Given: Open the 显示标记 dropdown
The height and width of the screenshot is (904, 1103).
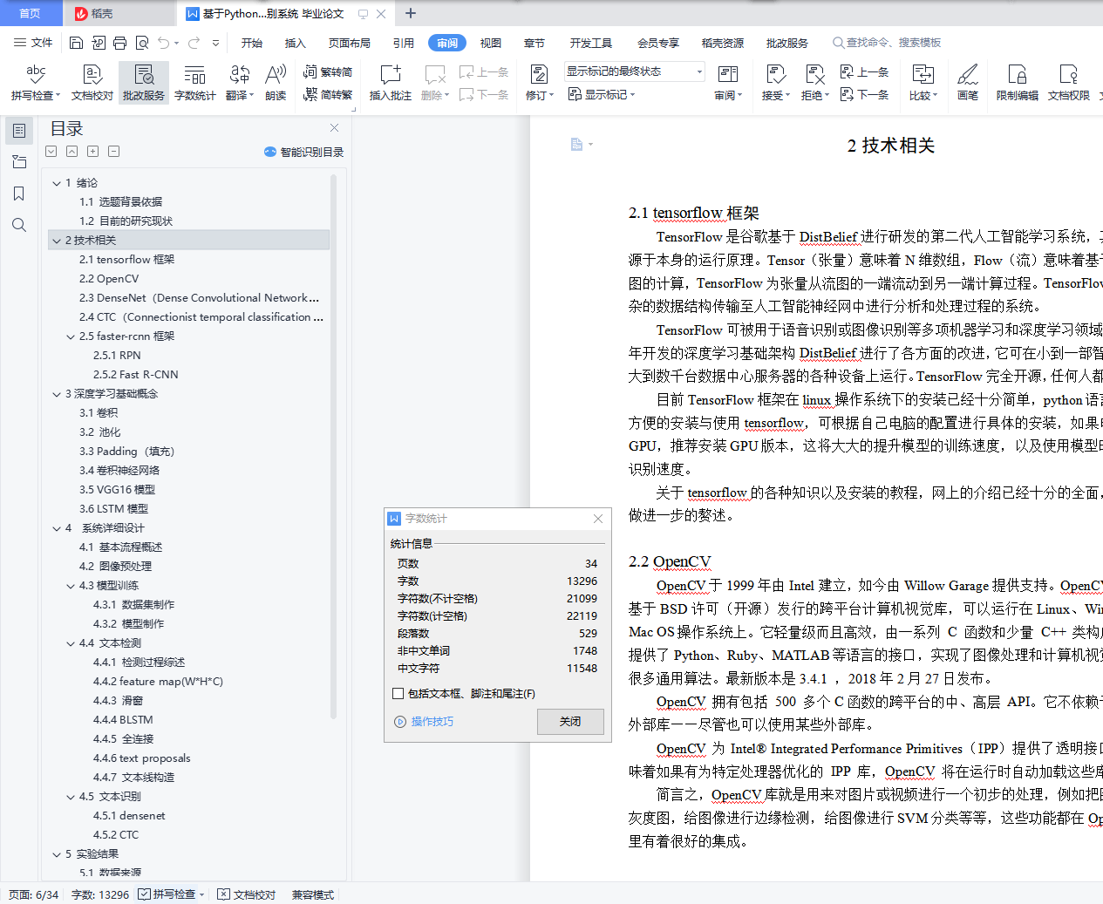Looking at the screenshot, I should tap(602, 94).
